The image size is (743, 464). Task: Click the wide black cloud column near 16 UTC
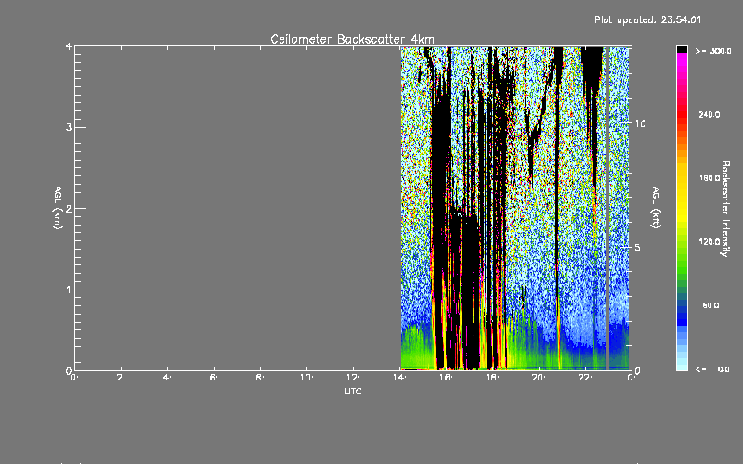click(441, 227)
